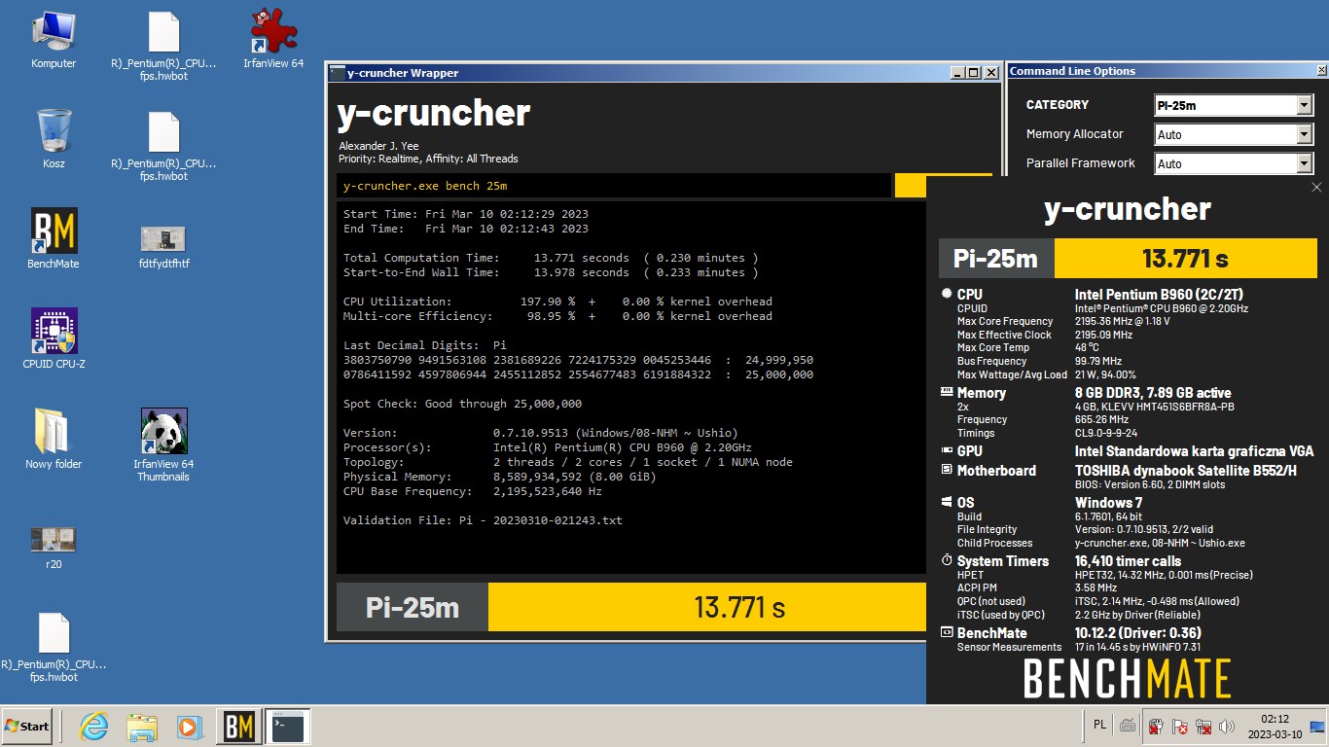Image resolution: width=1329 pixels, height=747 pixels.
Task: Select the second fps.hwbot file below IrfanView
Action: point(163,146)
